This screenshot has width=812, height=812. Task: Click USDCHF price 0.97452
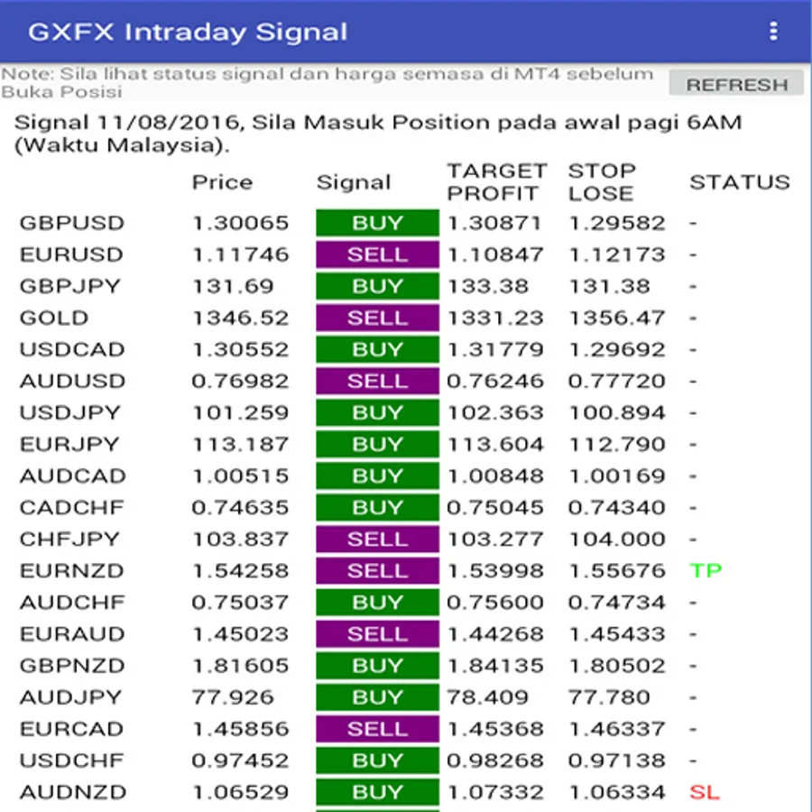240,761
